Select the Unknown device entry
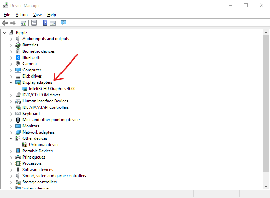The image size is (270, 198). tap(44, 145)
